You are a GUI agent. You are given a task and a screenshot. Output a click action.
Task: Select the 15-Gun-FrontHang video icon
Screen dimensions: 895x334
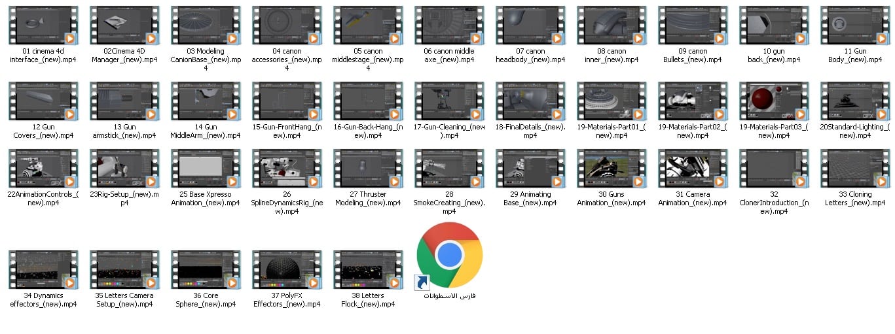click(x=287, y=101)
